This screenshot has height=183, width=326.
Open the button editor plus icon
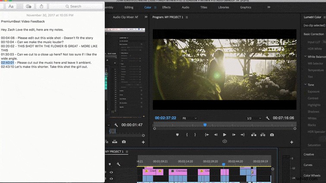click(291, 142)
